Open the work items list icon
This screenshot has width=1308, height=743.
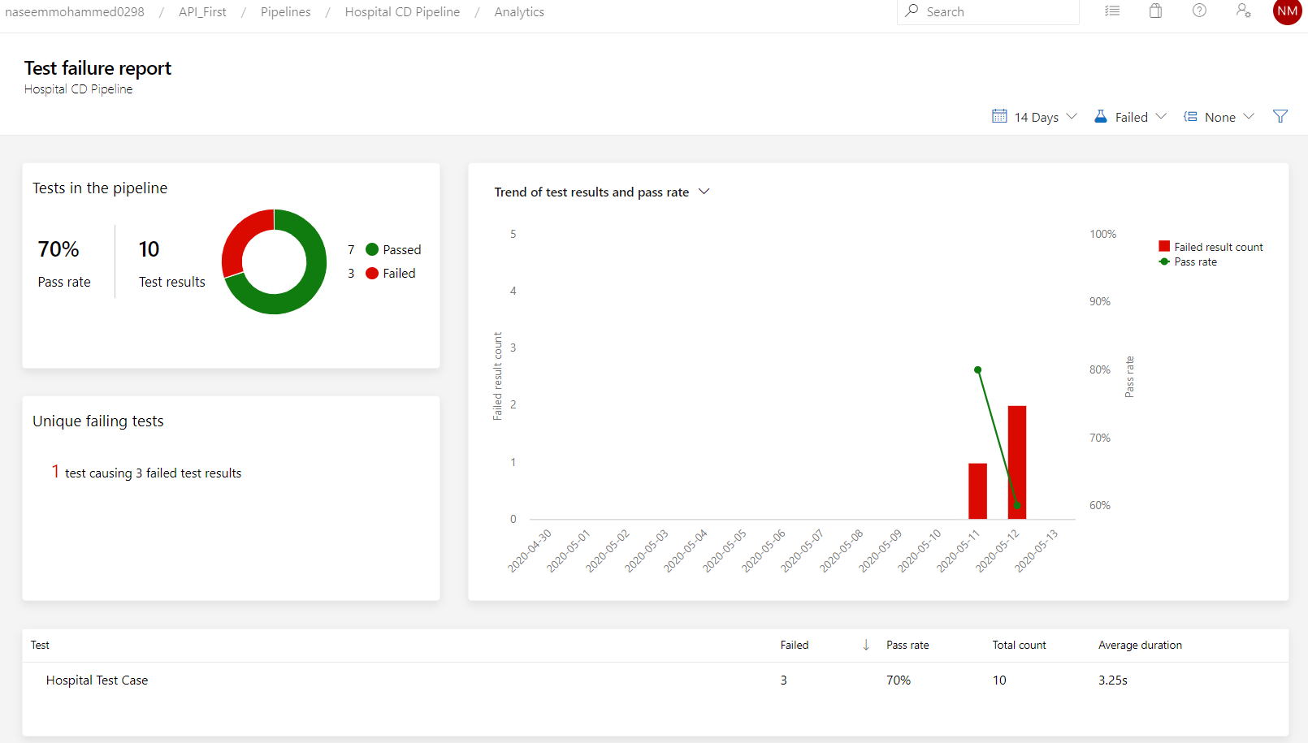[x=1112, y=11]
